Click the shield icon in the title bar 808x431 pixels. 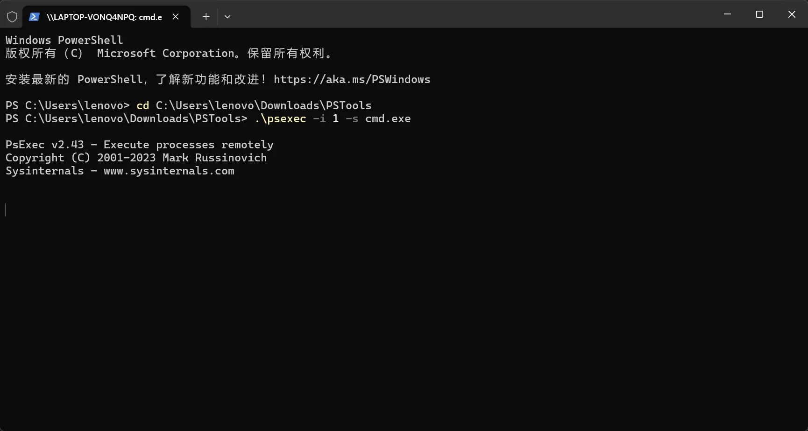(x=12, y=16)
